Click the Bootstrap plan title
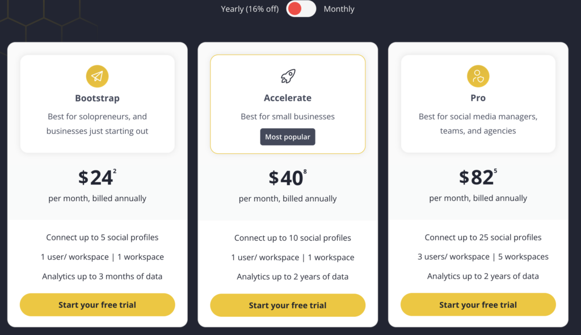Screen dimensions: 581x335 click(97, 98)
